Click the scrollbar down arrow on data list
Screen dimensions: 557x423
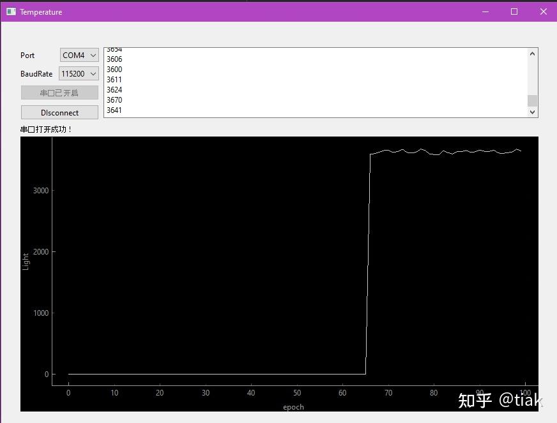point(532,112)
